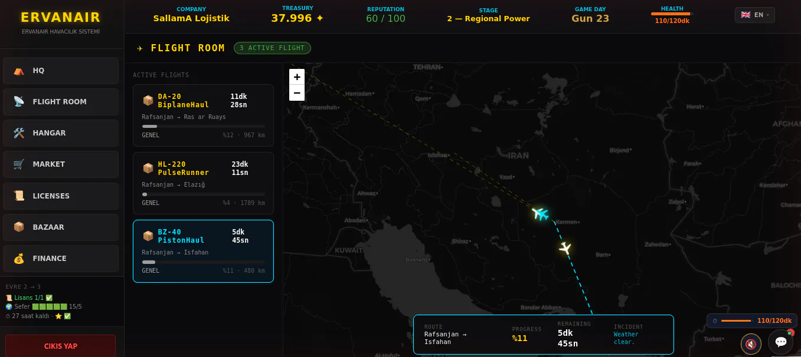Click the Market shopping cart icon
This screenshot has width=801, height=357.
19,164
